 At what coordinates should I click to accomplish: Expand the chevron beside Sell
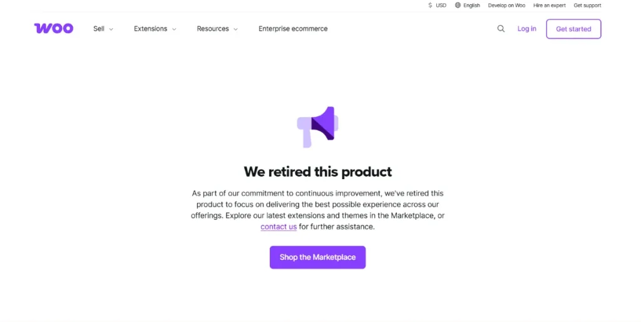[111, 29]
